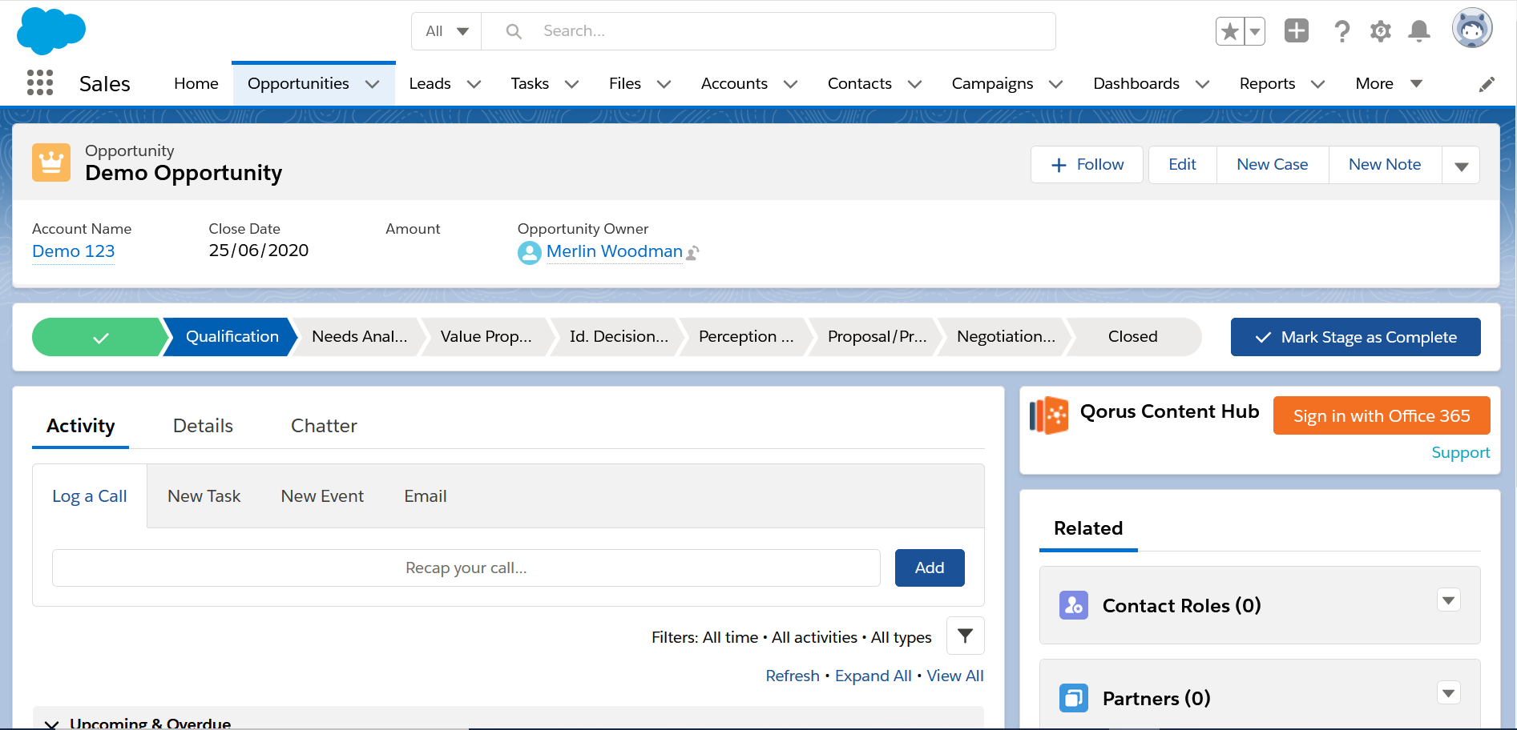Open the App Launcher grid icon
Image resolution: width=1517 pixels, height=730 pixels.
tap(39, 82)
